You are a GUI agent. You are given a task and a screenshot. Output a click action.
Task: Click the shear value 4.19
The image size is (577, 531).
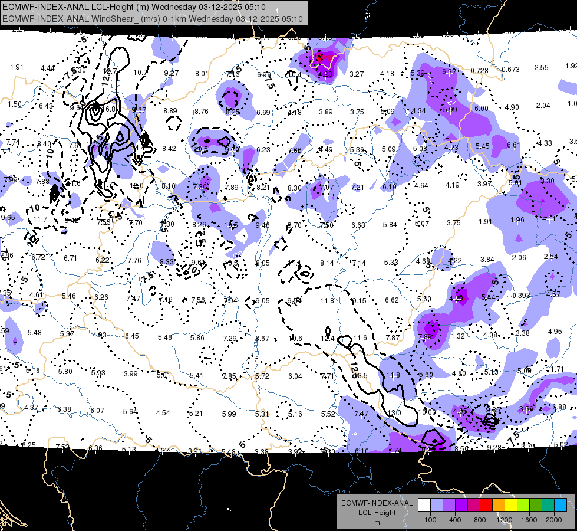click(x=452, y=185)
